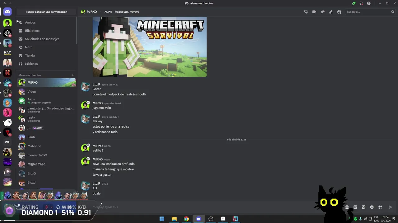
Task: Open Misiones quests page
Action: (46, 64)
